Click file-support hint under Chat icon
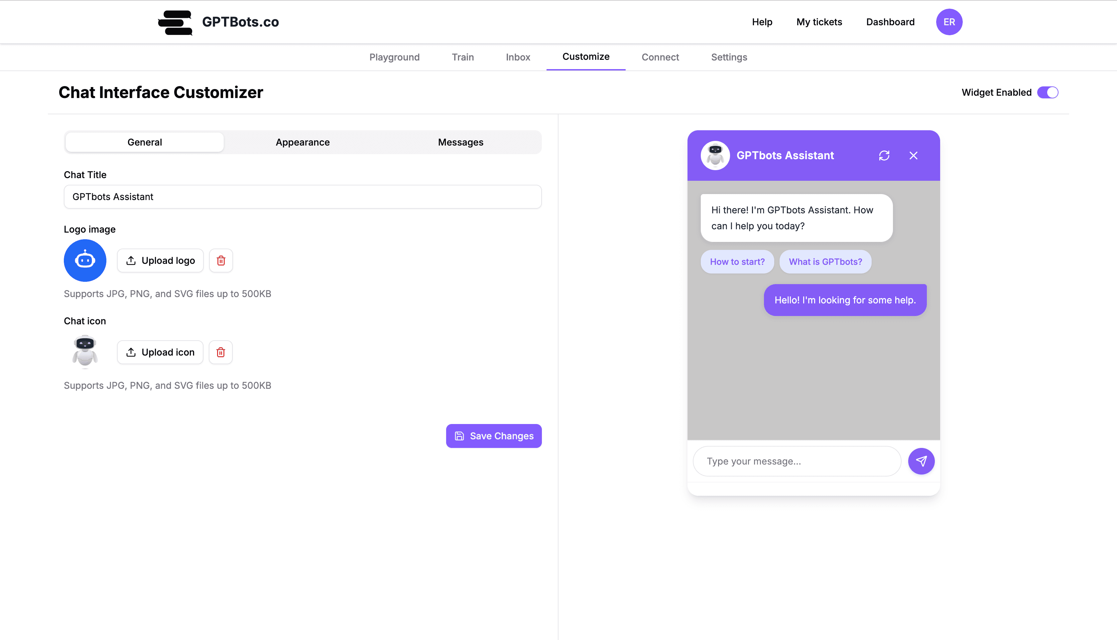This screenshot has width=1117, height=640. pos(168,385)
